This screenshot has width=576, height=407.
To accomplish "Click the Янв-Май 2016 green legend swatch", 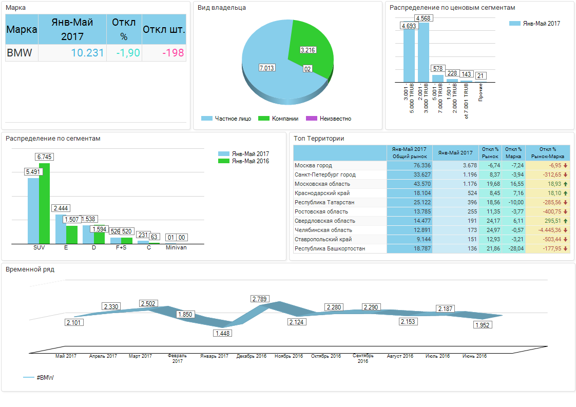I will pyautogui.click(x=224, y=161).
